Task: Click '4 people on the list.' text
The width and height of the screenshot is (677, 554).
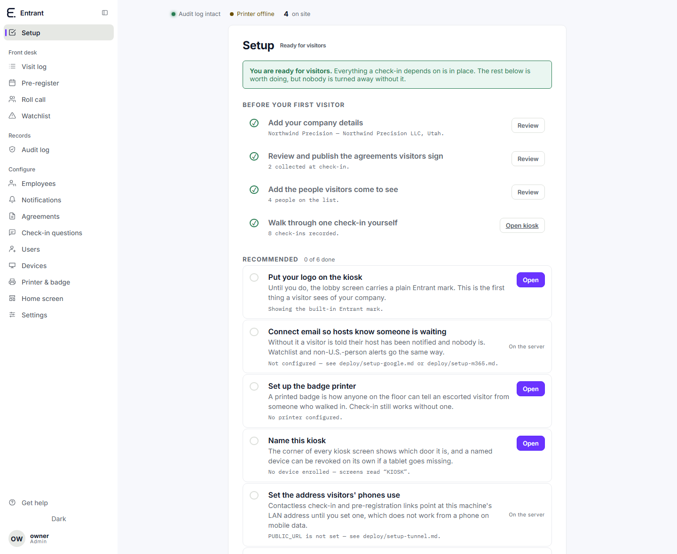Action: click(x=303, y=200)
